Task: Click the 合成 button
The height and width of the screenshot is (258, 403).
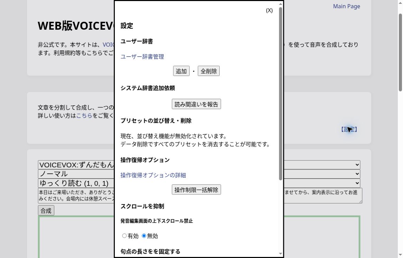Action: [46, 210]
